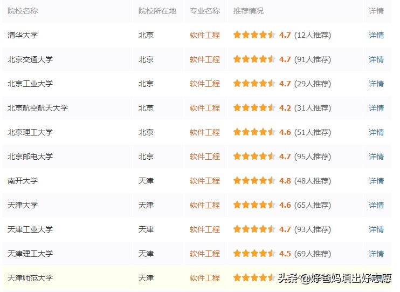
Task: Click star rating icons for 天津师范大学
Action: pyautogui.click(x=254, y=277)
